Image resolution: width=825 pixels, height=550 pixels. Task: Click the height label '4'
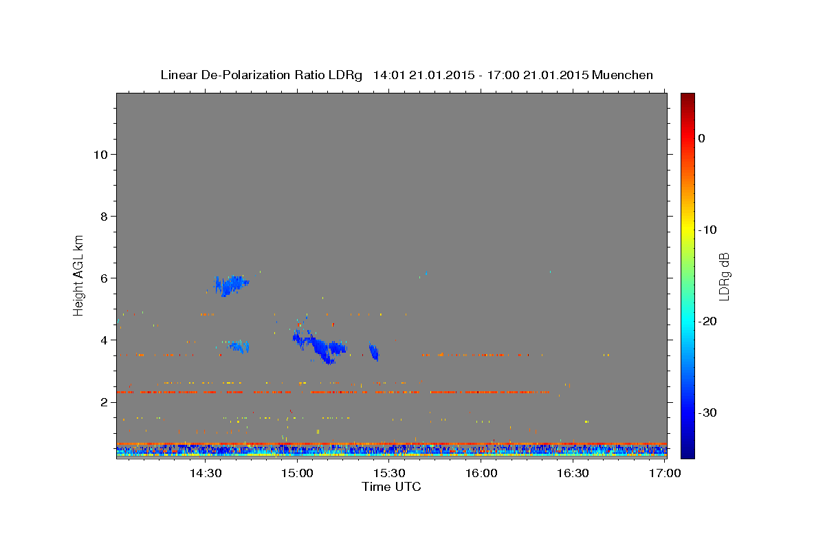click(x=104, y=340)
